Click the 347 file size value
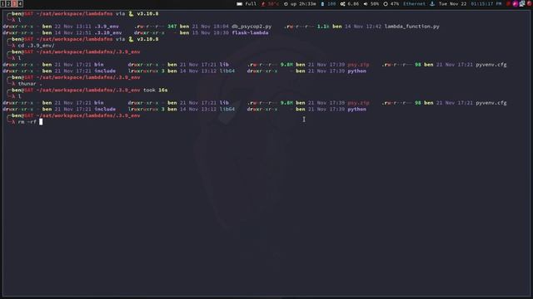The width and height of the screenshot is (533, 299). pyautogui.click(x=172, y=27)
